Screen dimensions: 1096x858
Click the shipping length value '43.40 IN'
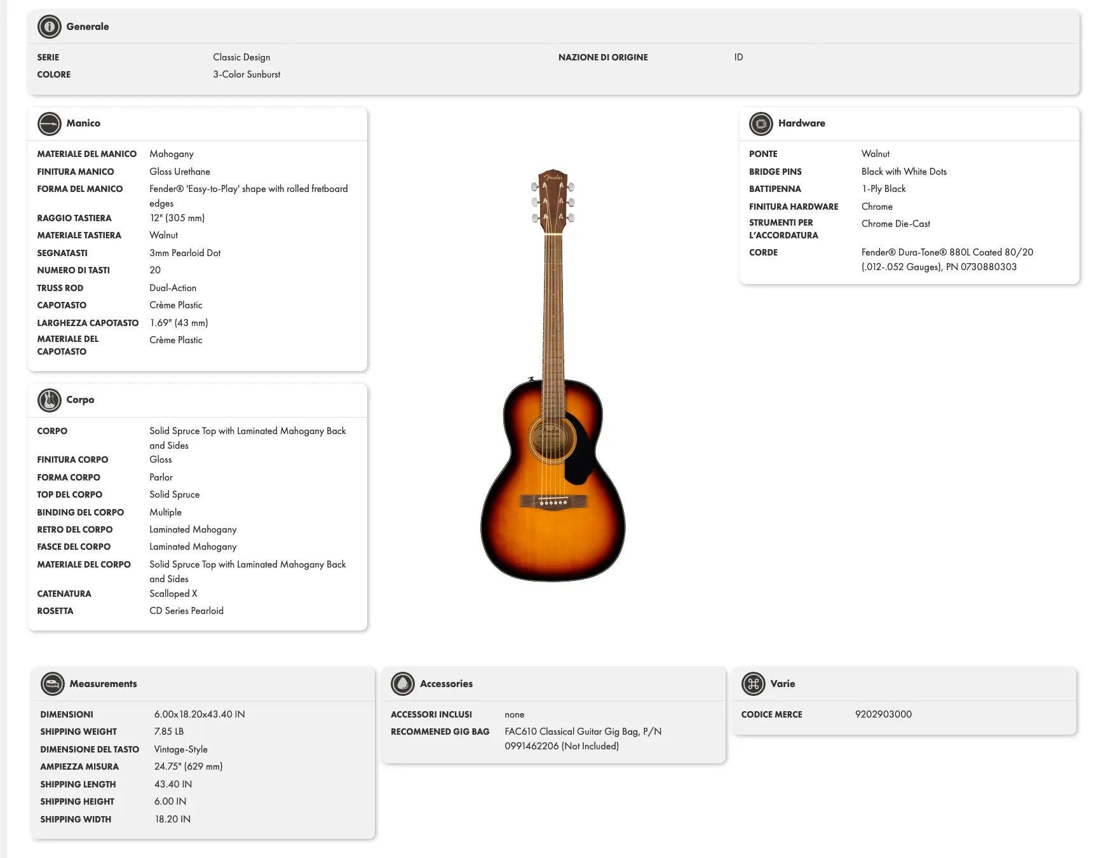point(173,784)
